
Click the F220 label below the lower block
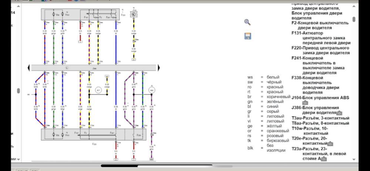[x=94, y=144]
